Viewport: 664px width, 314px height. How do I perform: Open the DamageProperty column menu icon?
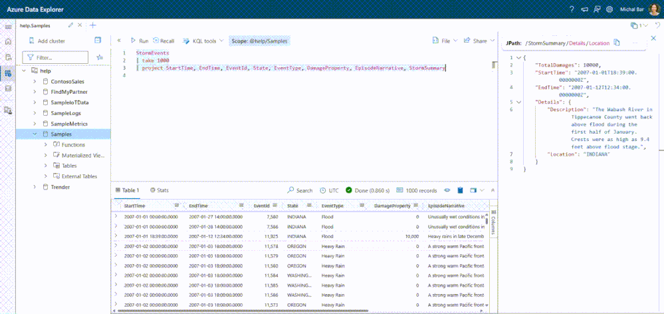click(416, 206)
